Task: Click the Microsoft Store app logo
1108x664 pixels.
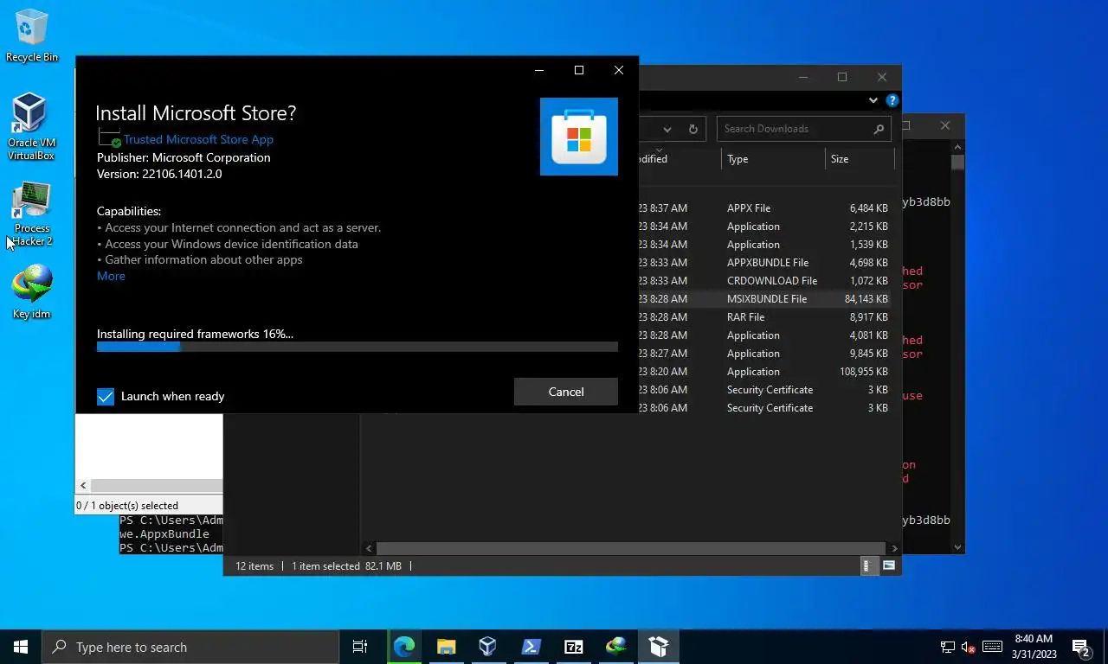Action: (x=579, y=137)
